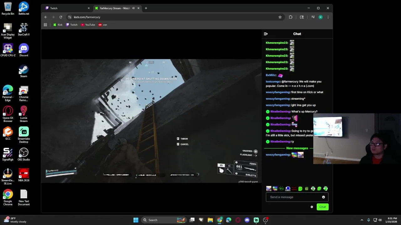
Task: Click the green Chat send button
Action: coord(322,207)
